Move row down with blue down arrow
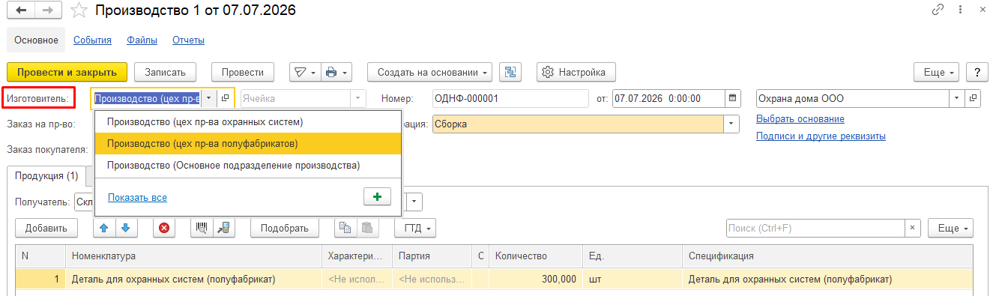Image resolution: width=993 pixels, height=296 pixels. tap(125, 228)
